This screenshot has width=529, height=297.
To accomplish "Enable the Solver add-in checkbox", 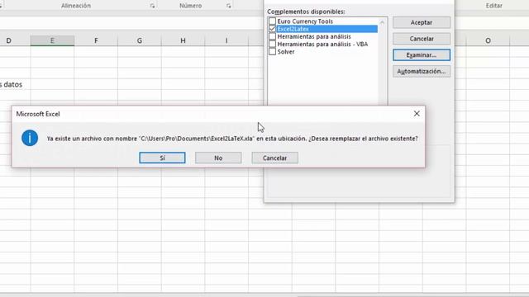I will pos(272,51).
